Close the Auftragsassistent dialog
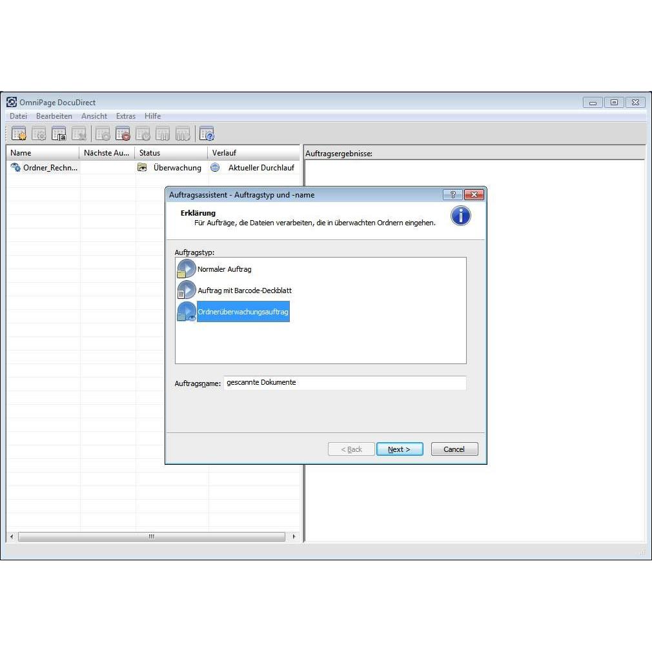The width and height of the screenshot is (652, 652). pyautogui.click(x=474, y=194)
